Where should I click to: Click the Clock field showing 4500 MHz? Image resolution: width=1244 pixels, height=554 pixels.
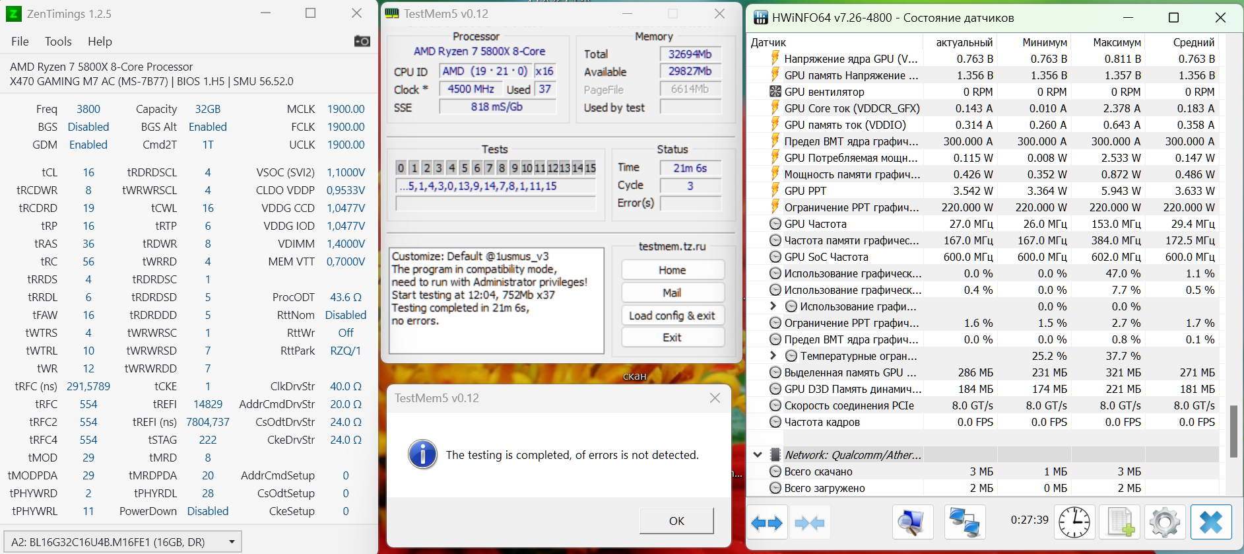click(x=471, y=89)
